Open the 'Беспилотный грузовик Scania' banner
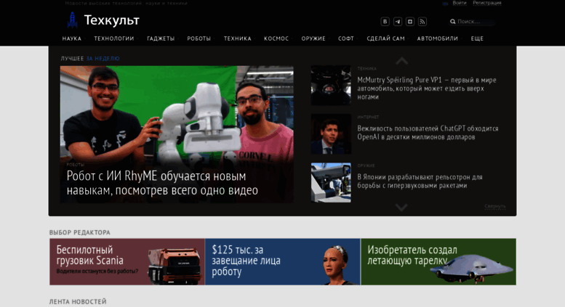 127,262
